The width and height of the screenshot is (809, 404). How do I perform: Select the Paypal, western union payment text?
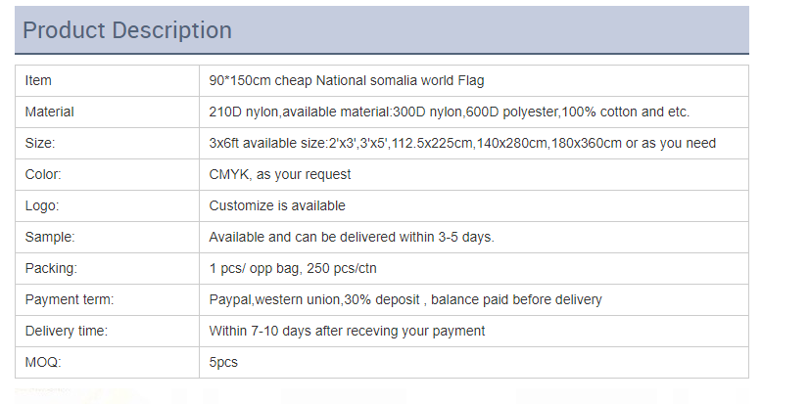(405, 299)
